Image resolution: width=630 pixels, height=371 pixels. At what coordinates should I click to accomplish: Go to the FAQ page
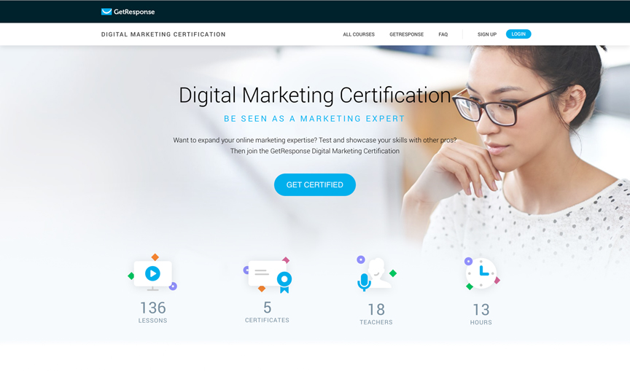tap(443, 34)
